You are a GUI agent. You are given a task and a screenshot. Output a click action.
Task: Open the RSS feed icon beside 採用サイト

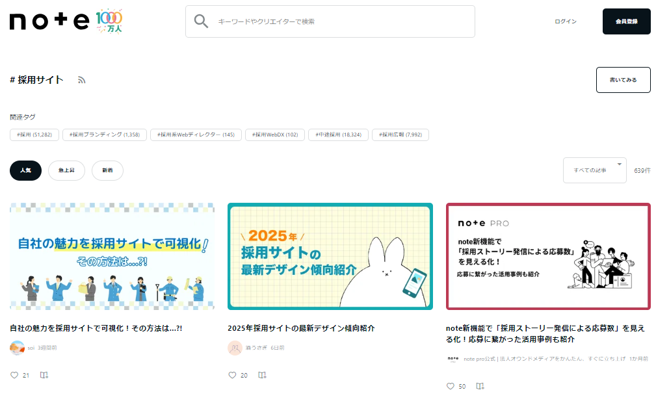coord(82,80)
